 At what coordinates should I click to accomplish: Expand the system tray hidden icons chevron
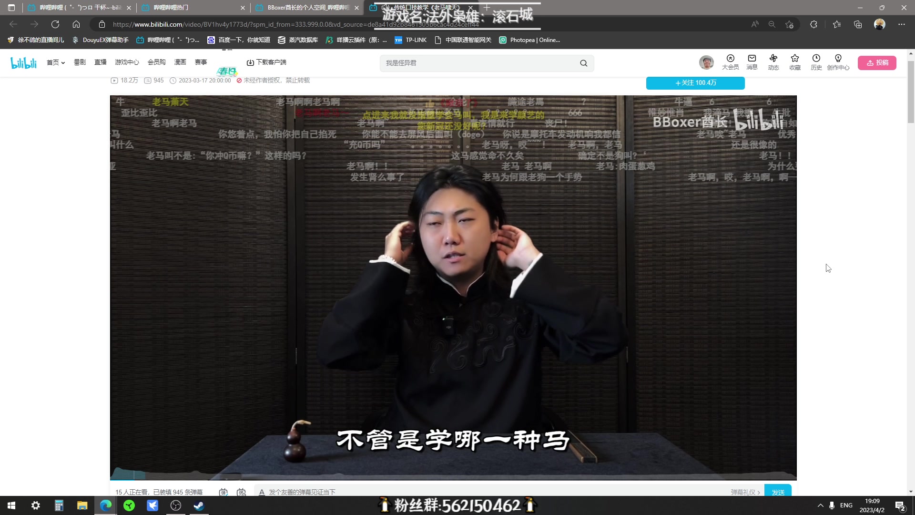pyautogui.click(x=820, y=505)
